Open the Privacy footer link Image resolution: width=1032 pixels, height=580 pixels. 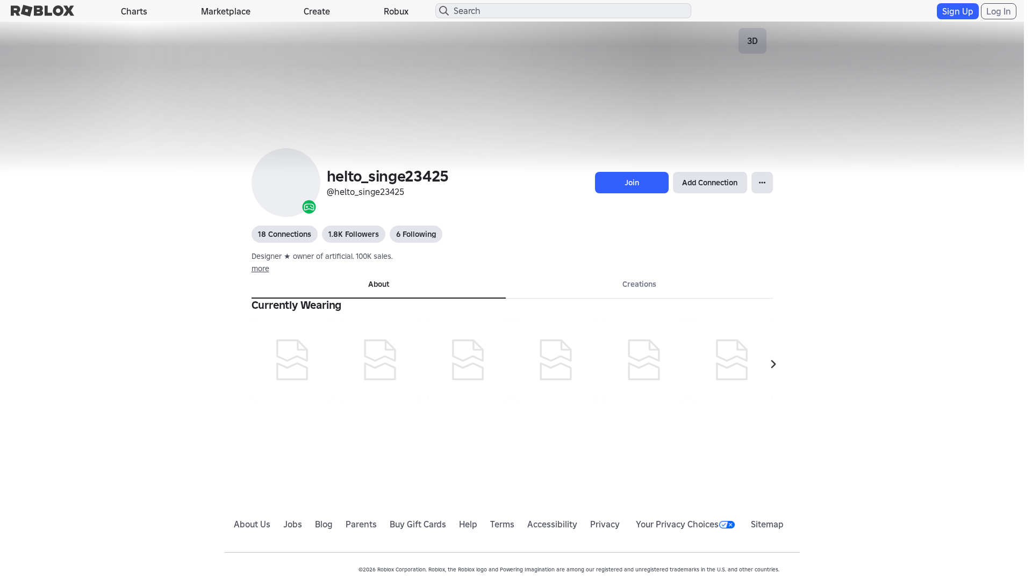(x=605, y=524)
